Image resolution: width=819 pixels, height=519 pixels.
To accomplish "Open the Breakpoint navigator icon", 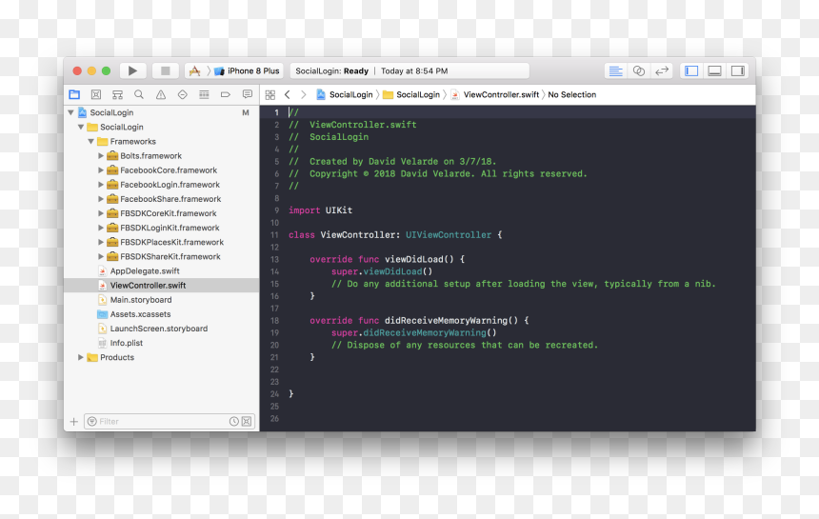I will click(225, 94).
